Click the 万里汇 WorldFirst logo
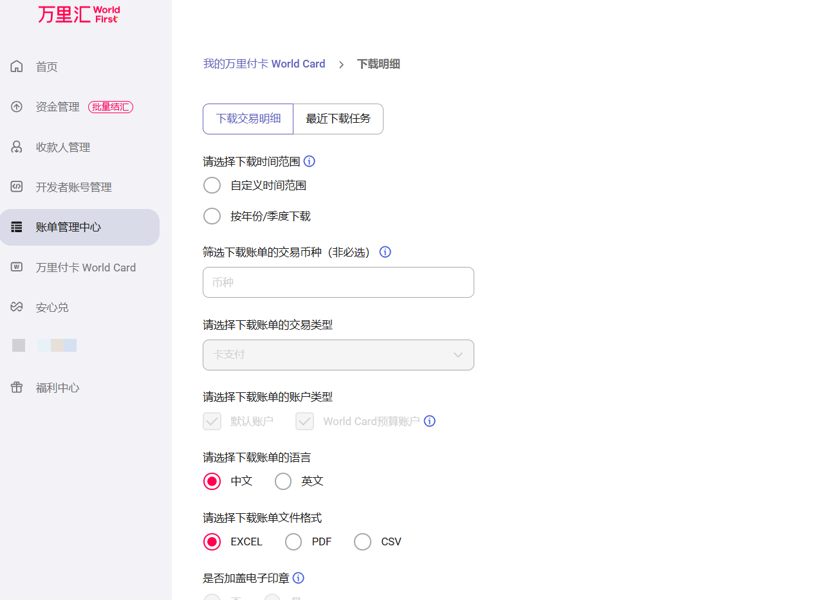Viewport: 834px width, 600px height. point(79,14)
